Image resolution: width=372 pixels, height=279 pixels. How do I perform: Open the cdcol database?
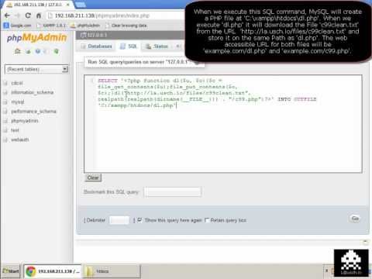pyautogui.click(x=17, y=83)
